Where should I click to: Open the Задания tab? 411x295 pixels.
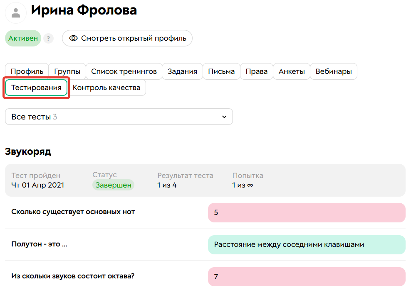tap(182, 71)
